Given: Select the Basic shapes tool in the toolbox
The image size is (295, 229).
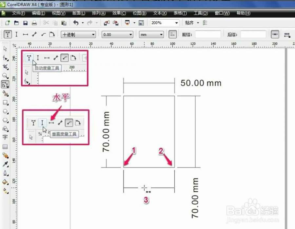Looking at the screenshot, I should (5, 129).
